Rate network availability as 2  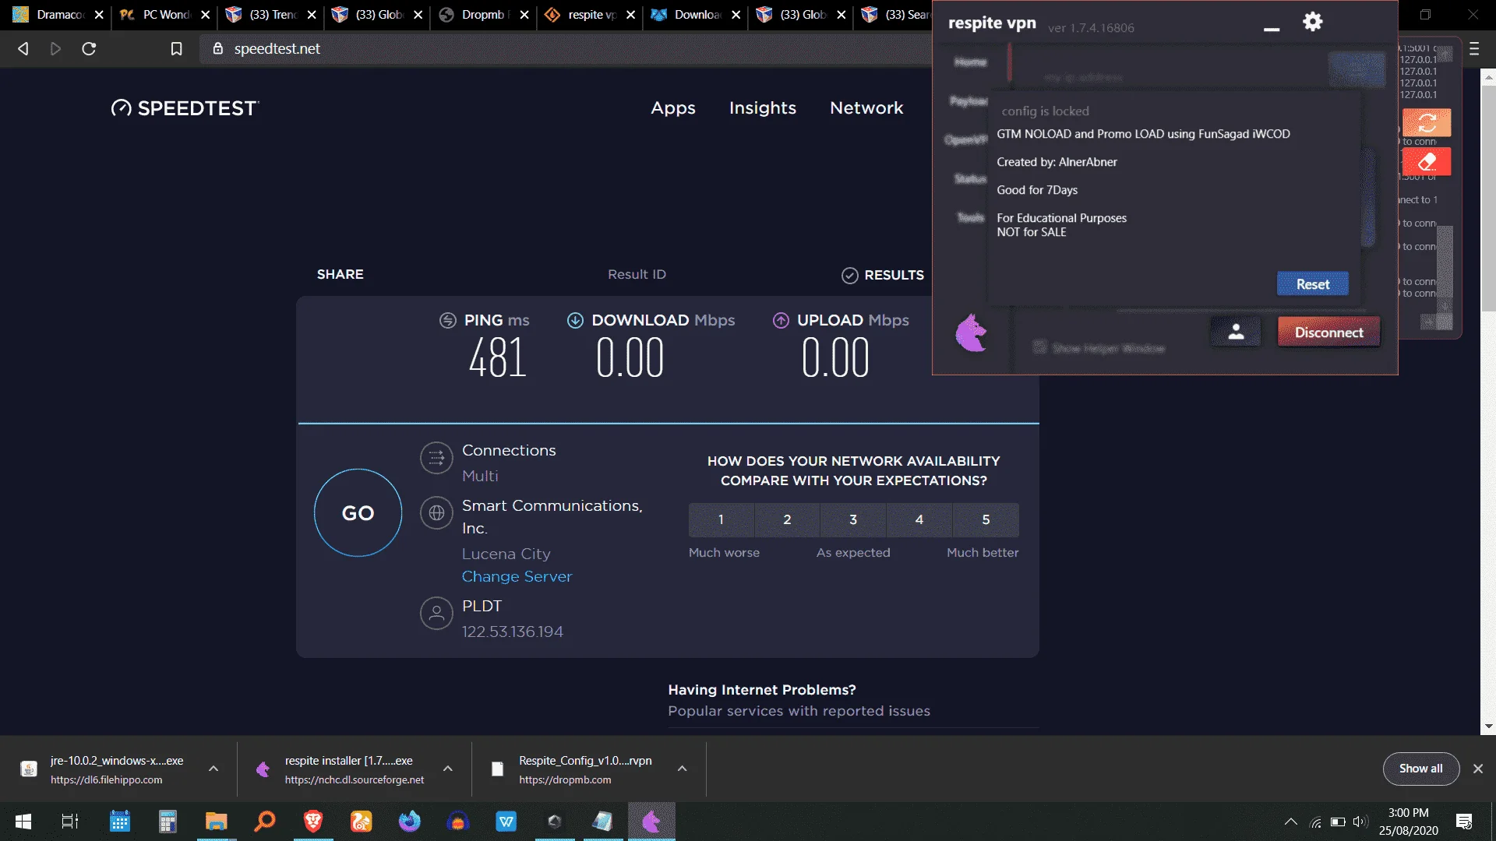787,519
